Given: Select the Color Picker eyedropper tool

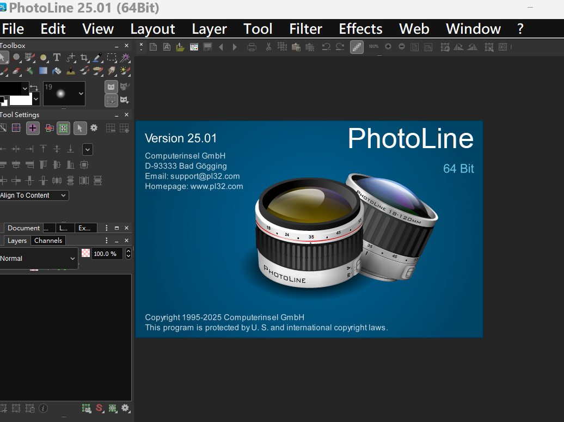Looking at the screenshot, I should (x=97, y=58).
